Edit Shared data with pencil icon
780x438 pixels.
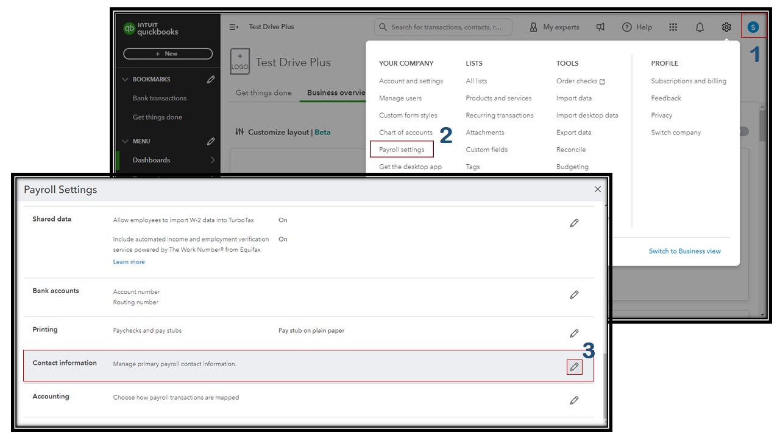click(574, 223)
